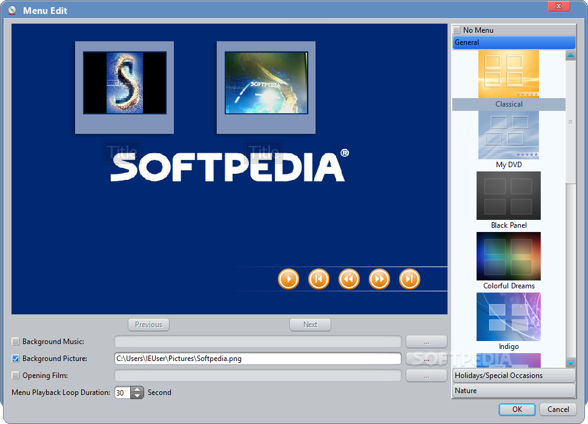The height and width of the screenshot is (424, 588).
Task: Expand the Holidays/Special Occasions category
Action: (514, 376)
